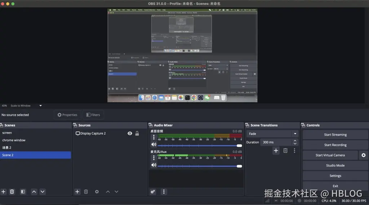Pop out the Scene Transitions dock icon
Image resolution: width=369 pixels, height=205 pixels.
(247, 125)
